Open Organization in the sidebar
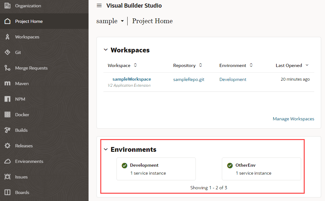The width and height of the screenshot is (325, 201). click(x=28, y=6)
